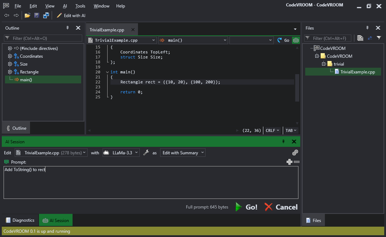Close the TrivialExample.cpp editor tab
The width and height of the screenshot is (386, 237).
point(133,30)
